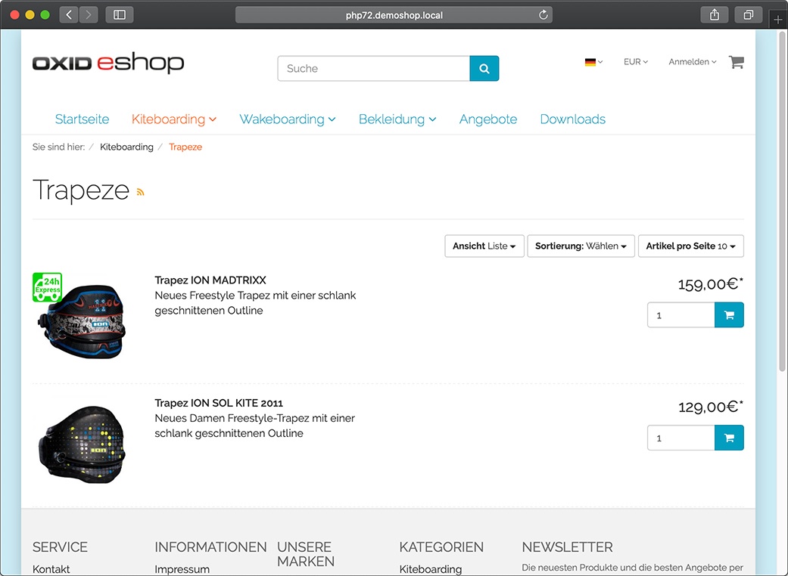Go back with browser back arrow

click(x=69, y=15)
